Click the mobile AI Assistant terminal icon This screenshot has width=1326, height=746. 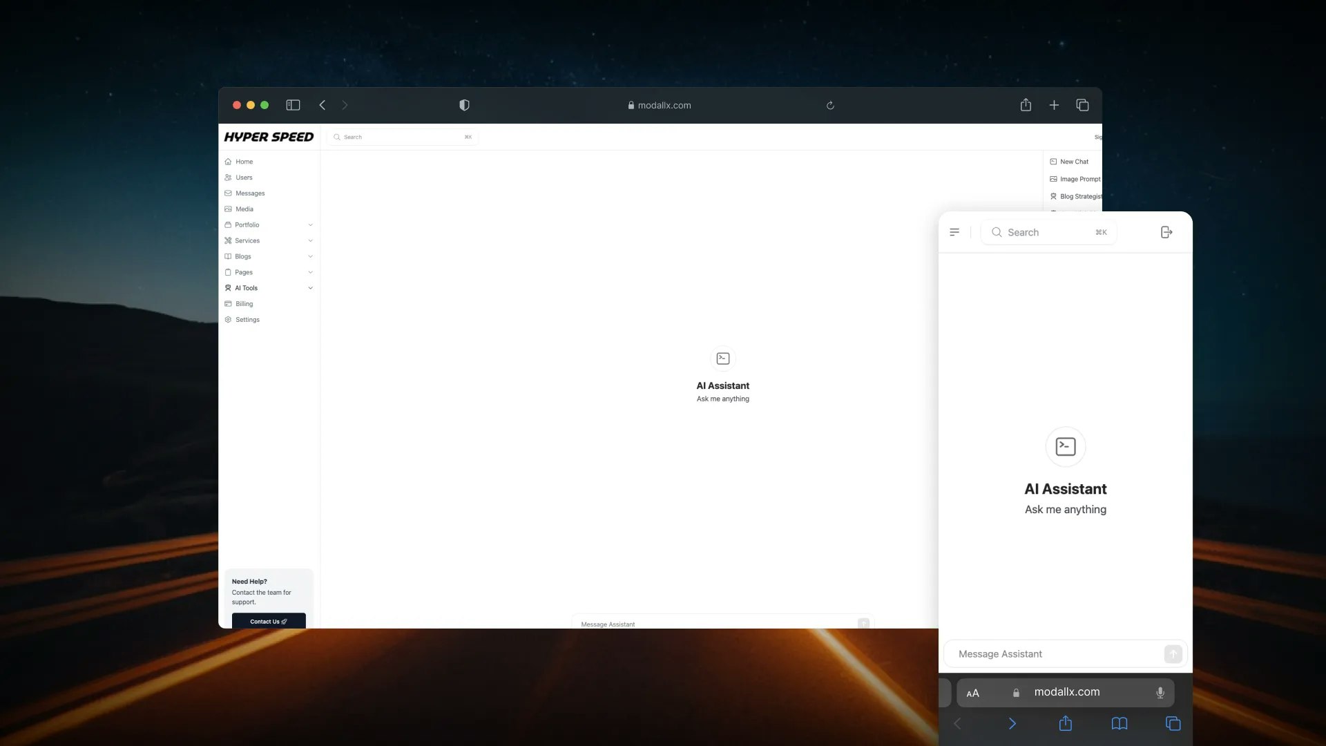tap(1066, 447)
